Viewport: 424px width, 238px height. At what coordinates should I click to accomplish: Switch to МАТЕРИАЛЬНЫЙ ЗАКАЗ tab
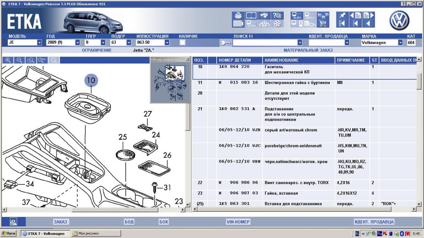pyautogui.click(x=308, y=50)
